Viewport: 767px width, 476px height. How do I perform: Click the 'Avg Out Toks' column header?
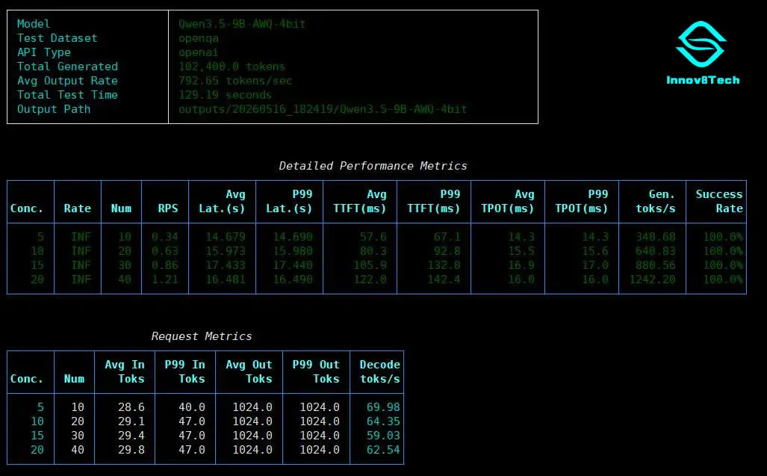(249, 372)
